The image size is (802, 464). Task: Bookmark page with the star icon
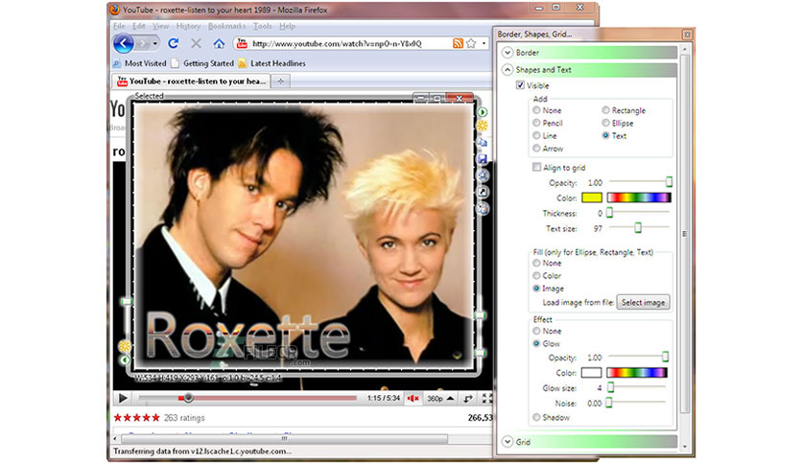471,43
